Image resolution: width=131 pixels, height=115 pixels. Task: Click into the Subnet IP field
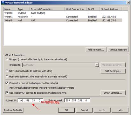pyautogui.click(x=31, y=100)
